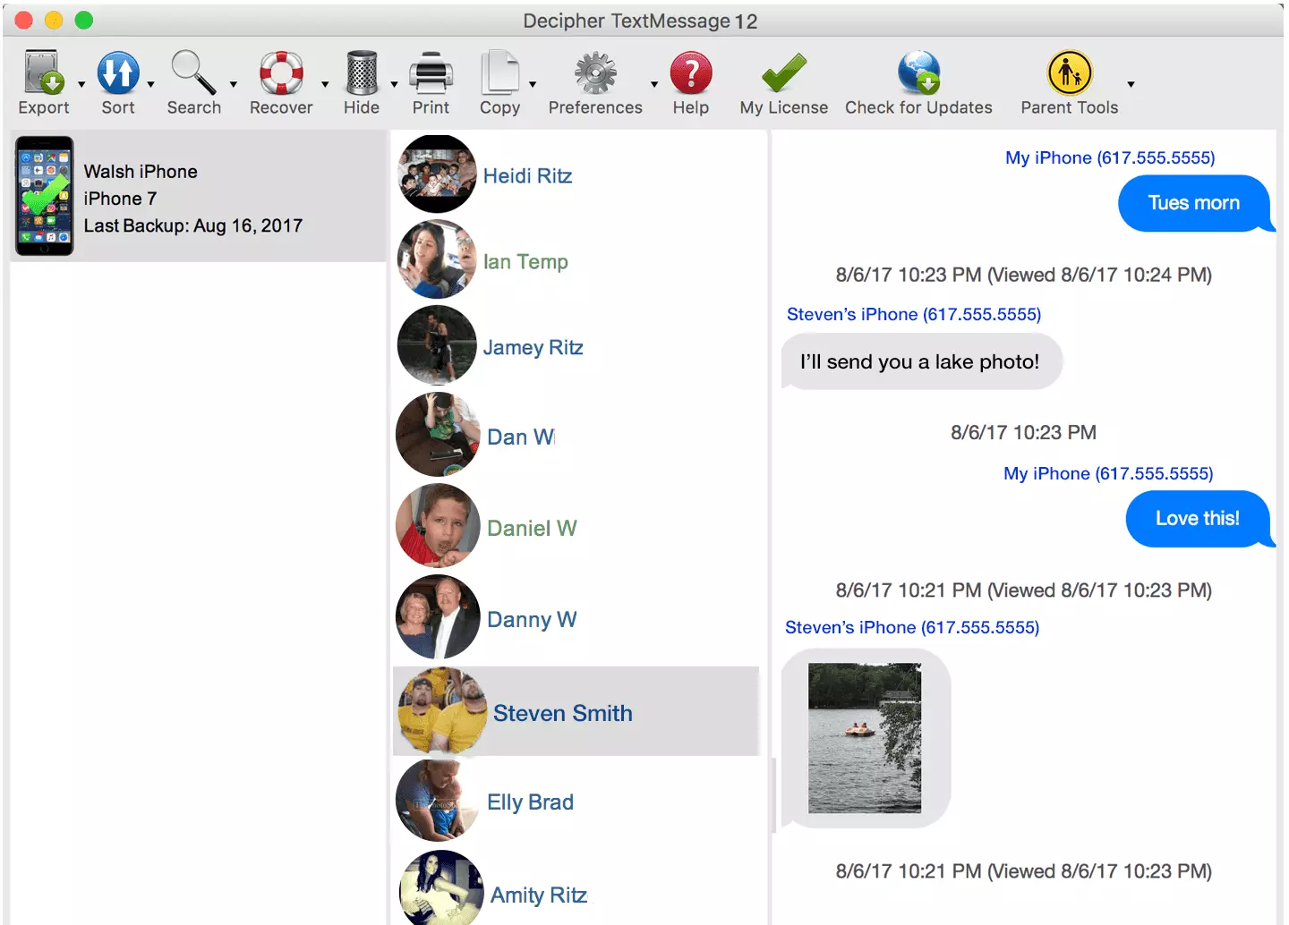Screen dimensions: 1289x925
Task: Click Danny W profile photo
Action: click(x=438, y=617)
